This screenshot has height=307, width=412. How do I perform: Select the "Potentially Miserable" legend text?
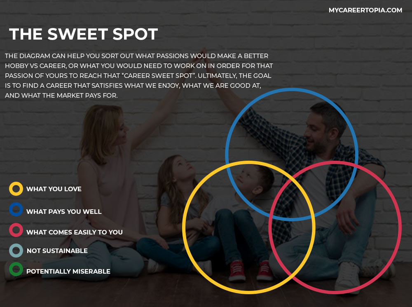[x=68, y=272]
